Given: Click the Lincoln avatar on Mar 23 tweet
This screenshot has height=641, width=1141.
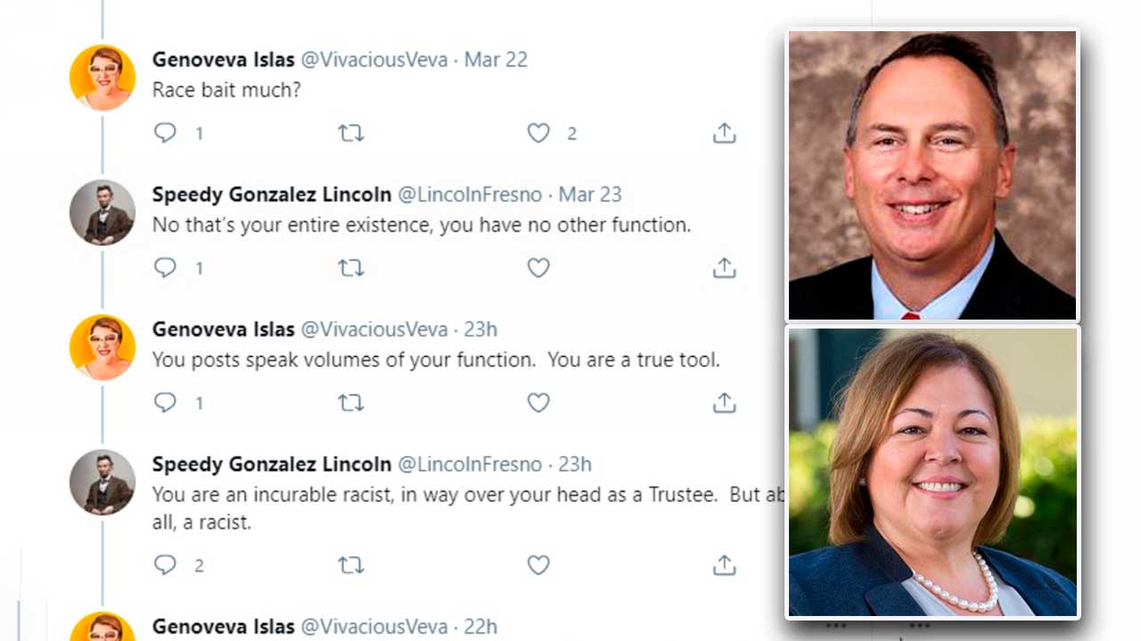Looking at the screenshot, I should tap(103, 212).
